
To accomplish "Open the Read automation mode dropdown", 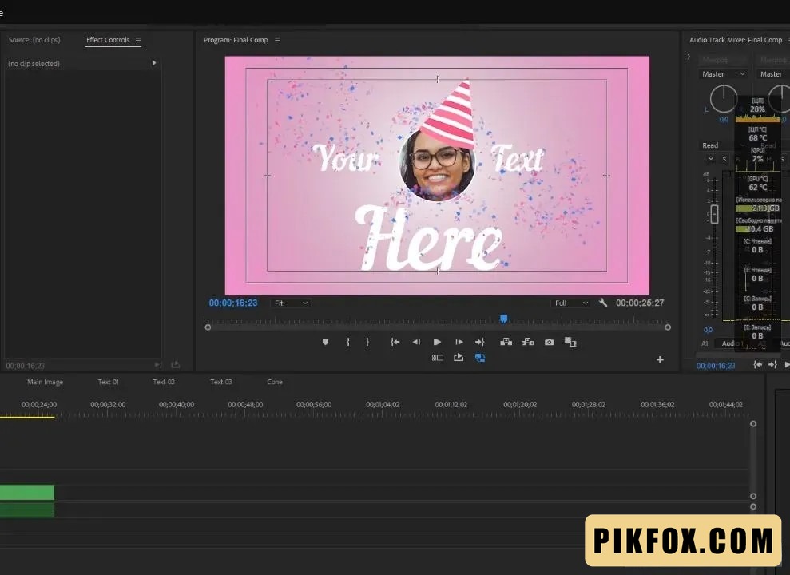I will [724, 145].
